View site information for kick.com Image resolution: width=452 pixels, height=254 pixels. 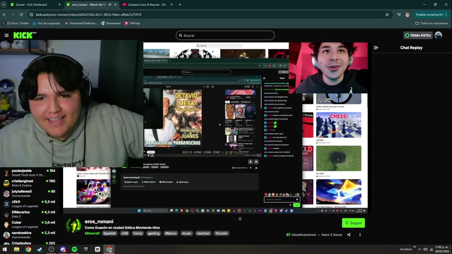tap(31, 14)
